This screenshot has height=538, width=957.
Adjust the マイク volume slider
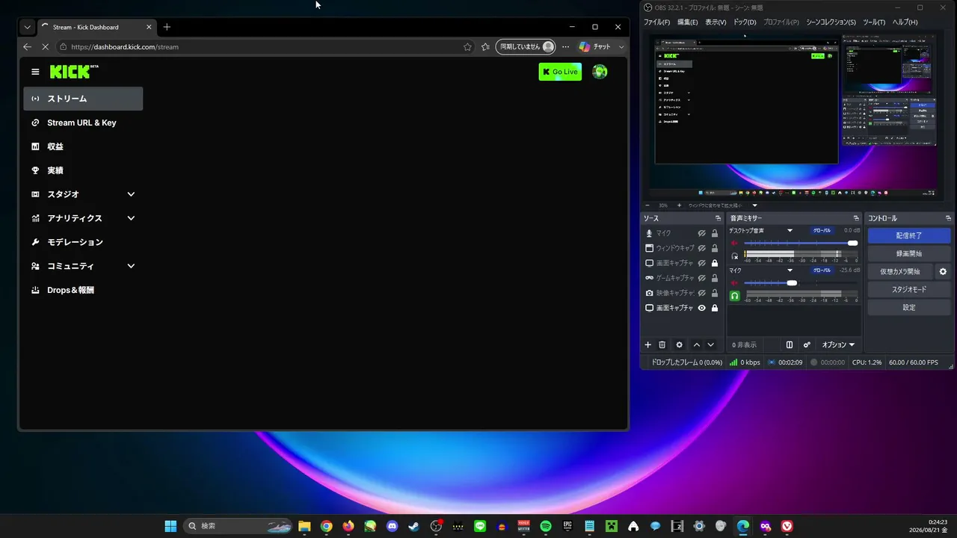801,283
